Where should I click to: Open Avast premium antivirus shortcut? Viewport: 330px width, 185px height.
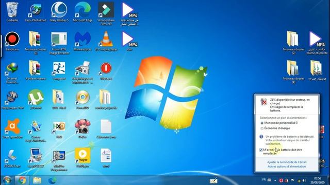[12, 129]
